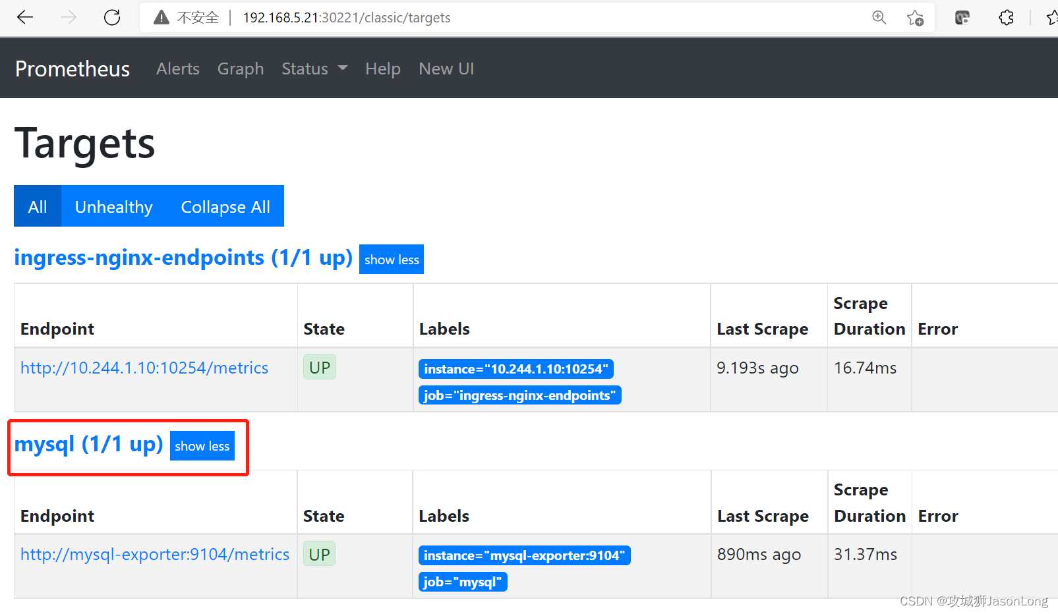Expand the Status dropdown menu
1058x614 pixels.
[x=314, y=69]
